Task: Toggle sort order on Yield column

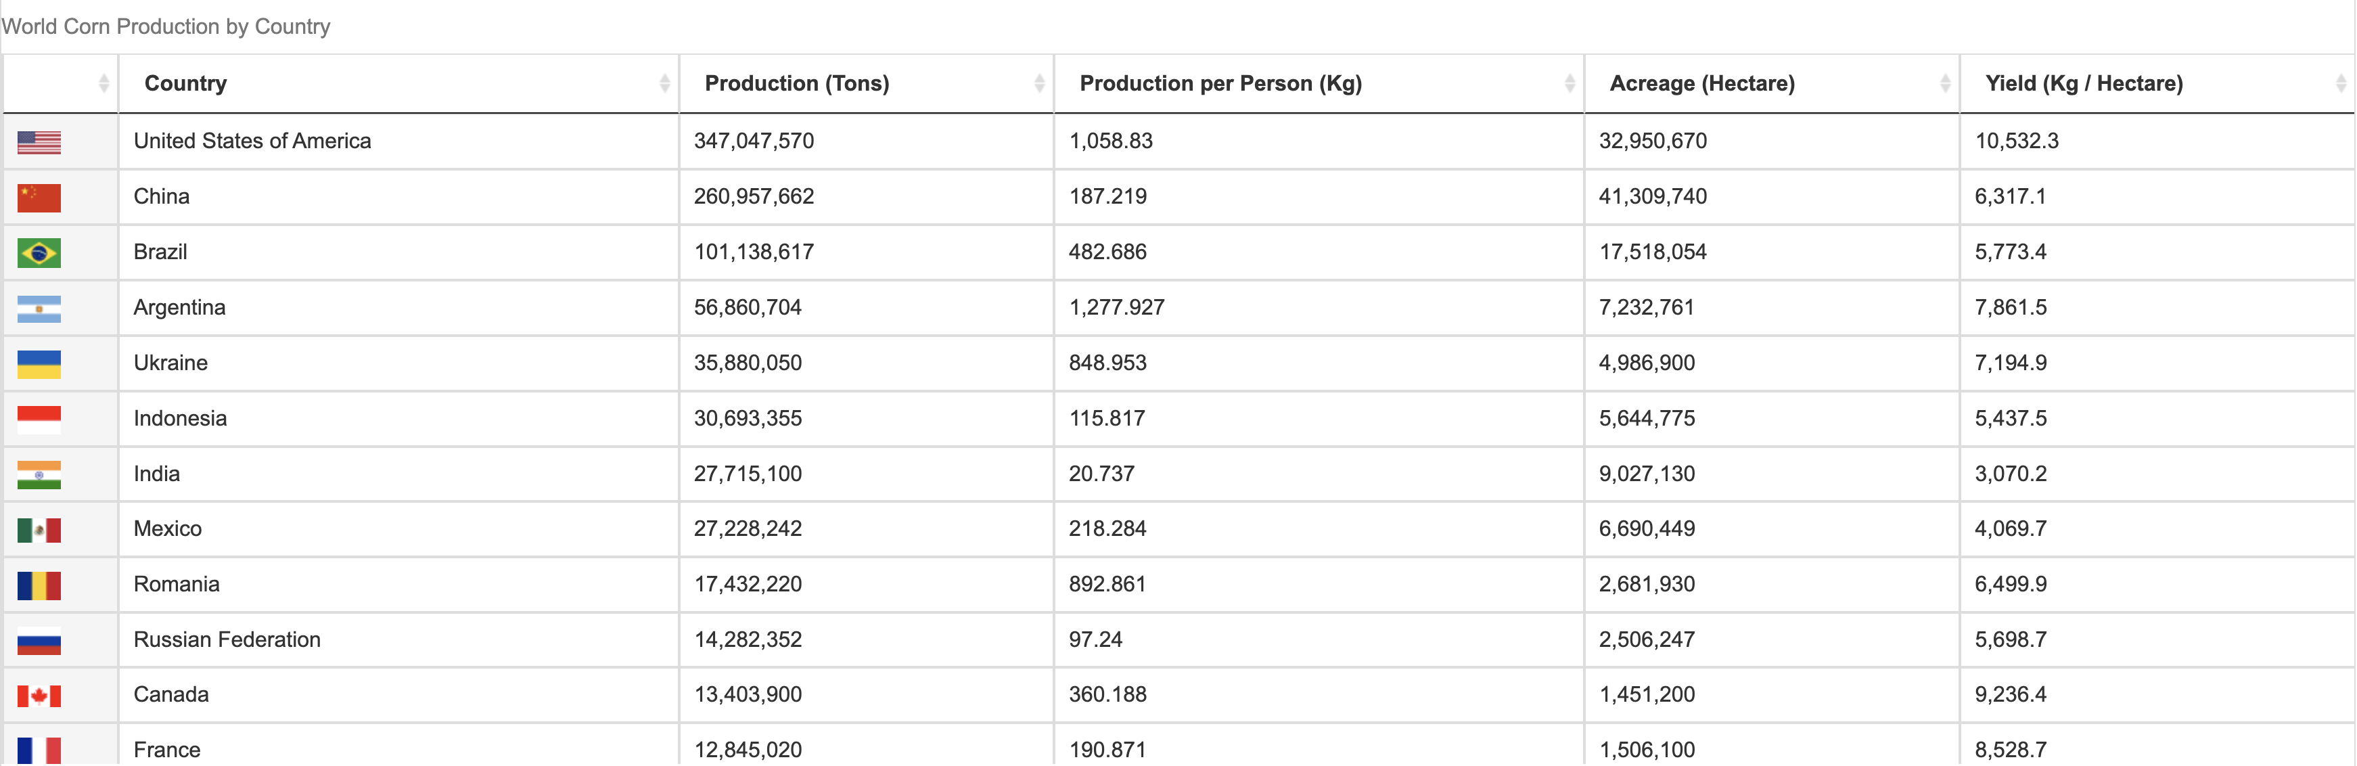Action: 2084,83
